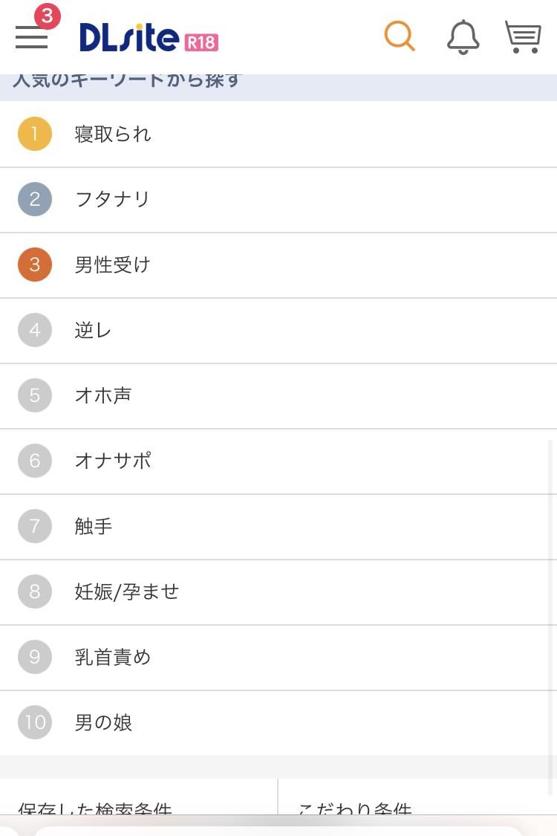Open the 乳首責め keyword

113,657
